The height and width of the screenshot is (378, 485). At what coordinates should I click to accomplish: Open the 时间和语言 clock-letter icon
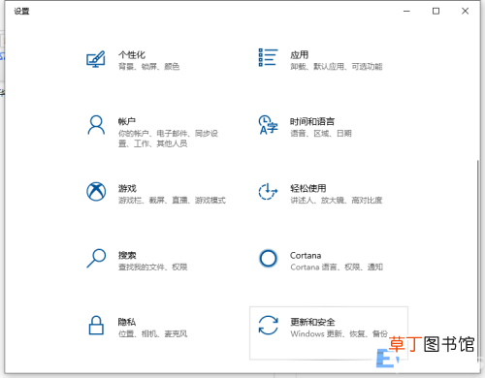click(x=268, y=125)
